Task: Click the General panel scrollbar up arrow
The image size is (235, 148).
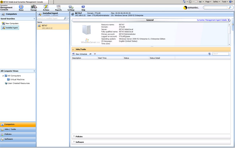Action: [x=229, y=25]
